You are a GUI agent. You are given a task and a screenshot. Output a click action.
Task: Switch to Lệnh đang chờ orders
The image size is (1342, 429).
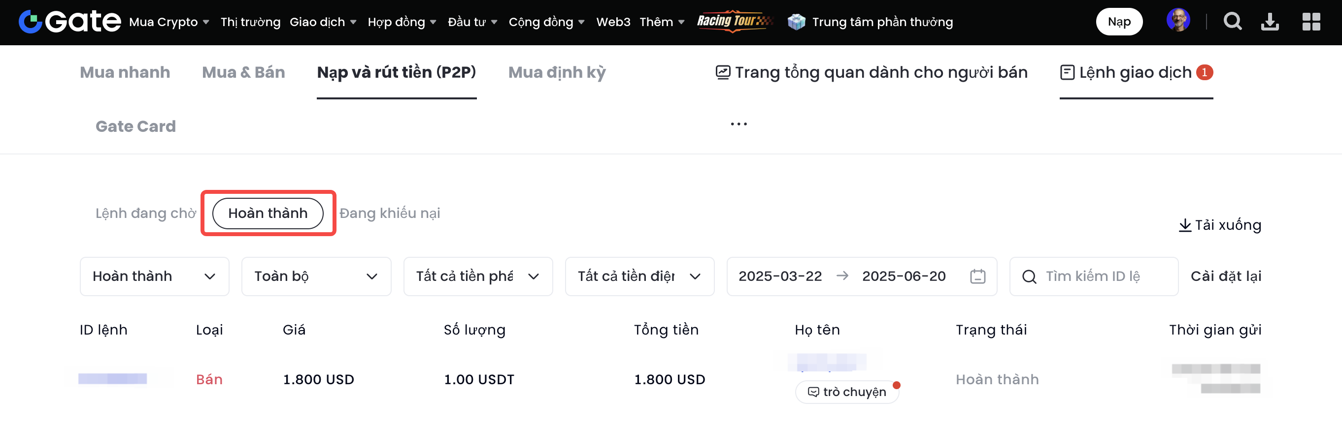(145, 213)
